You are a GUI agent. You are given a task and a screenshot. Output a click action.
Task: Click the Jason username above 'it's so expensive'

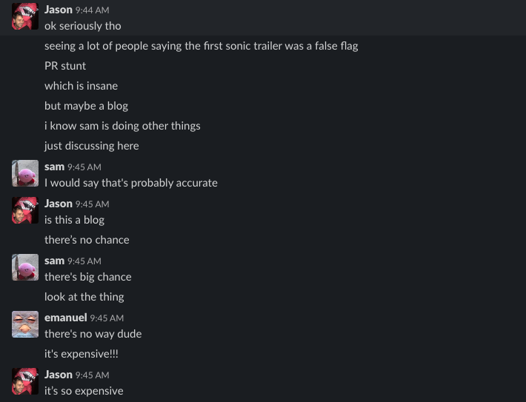point(59,375)
